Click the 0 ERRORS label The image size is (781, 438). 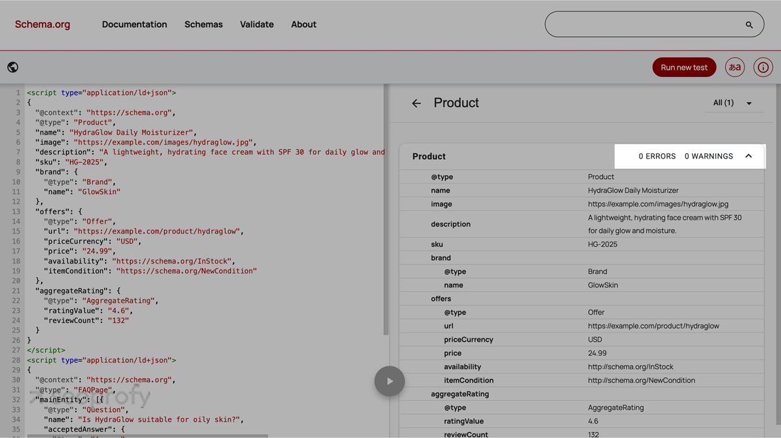pyautogui.click(x=657, y=157)
